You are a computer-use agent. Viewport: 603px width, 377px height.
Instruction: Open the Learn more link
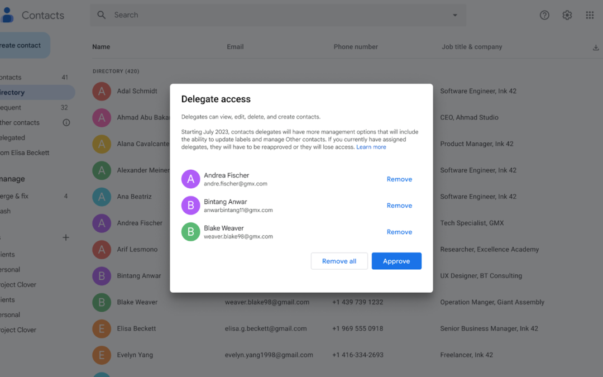(371, 147)
